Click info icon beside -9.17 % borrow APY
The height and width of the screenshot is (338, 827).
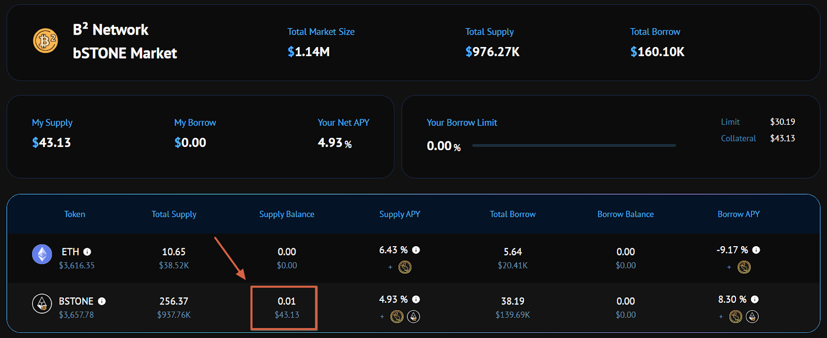click(756, 250)
